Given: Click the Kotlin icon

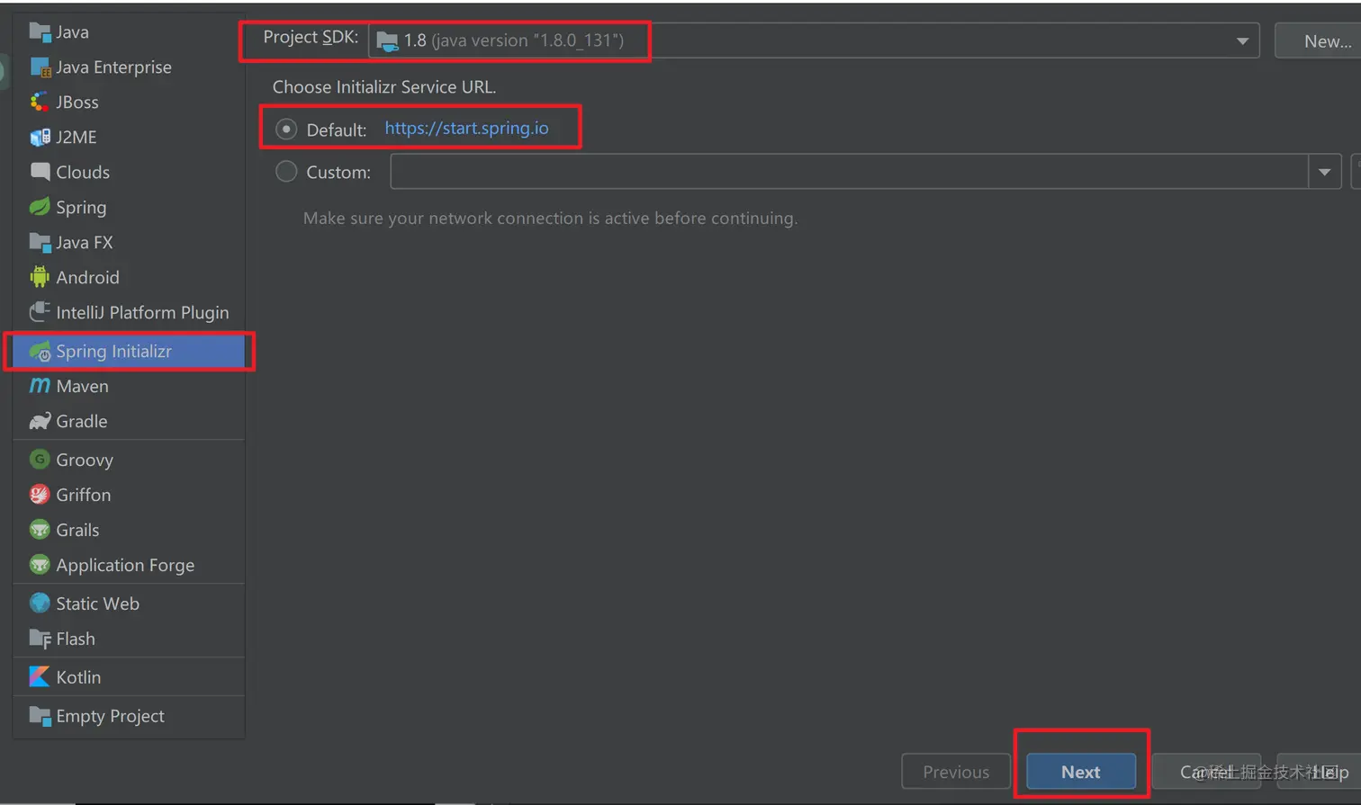Looking at the screenshot, I should pyautogui.click(x=40, y=677).
